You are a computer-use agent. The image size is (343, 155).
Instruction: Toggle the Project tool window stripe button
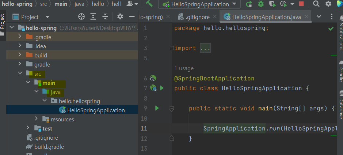click(2, 24)
